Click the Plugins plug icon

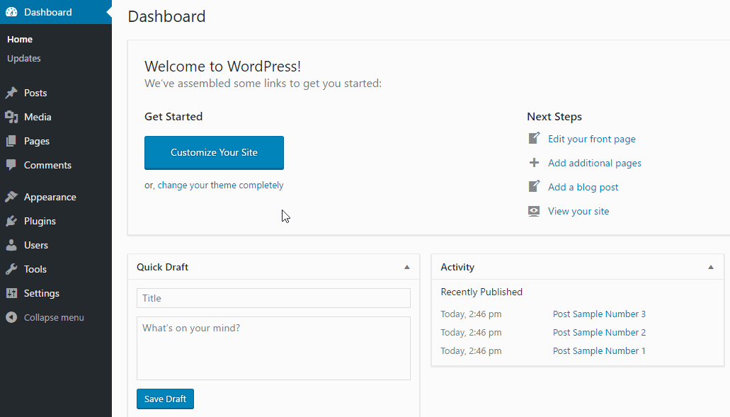click(x=11, y=221)
